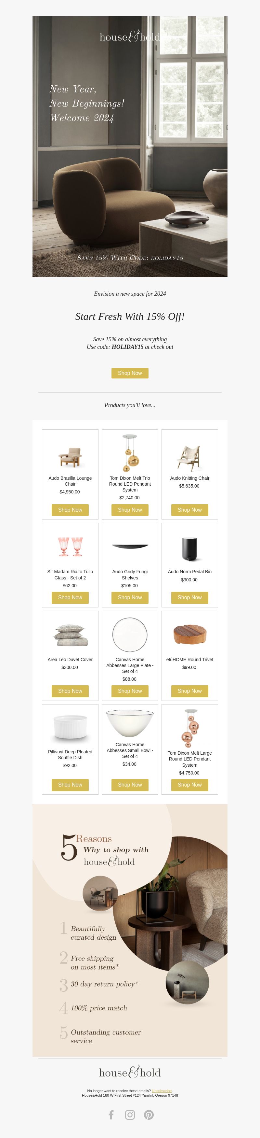The height and width of the screenshot is (1138, 260).
Task: Open the Facebook icon in footer
Action: tap(111, 1115)
